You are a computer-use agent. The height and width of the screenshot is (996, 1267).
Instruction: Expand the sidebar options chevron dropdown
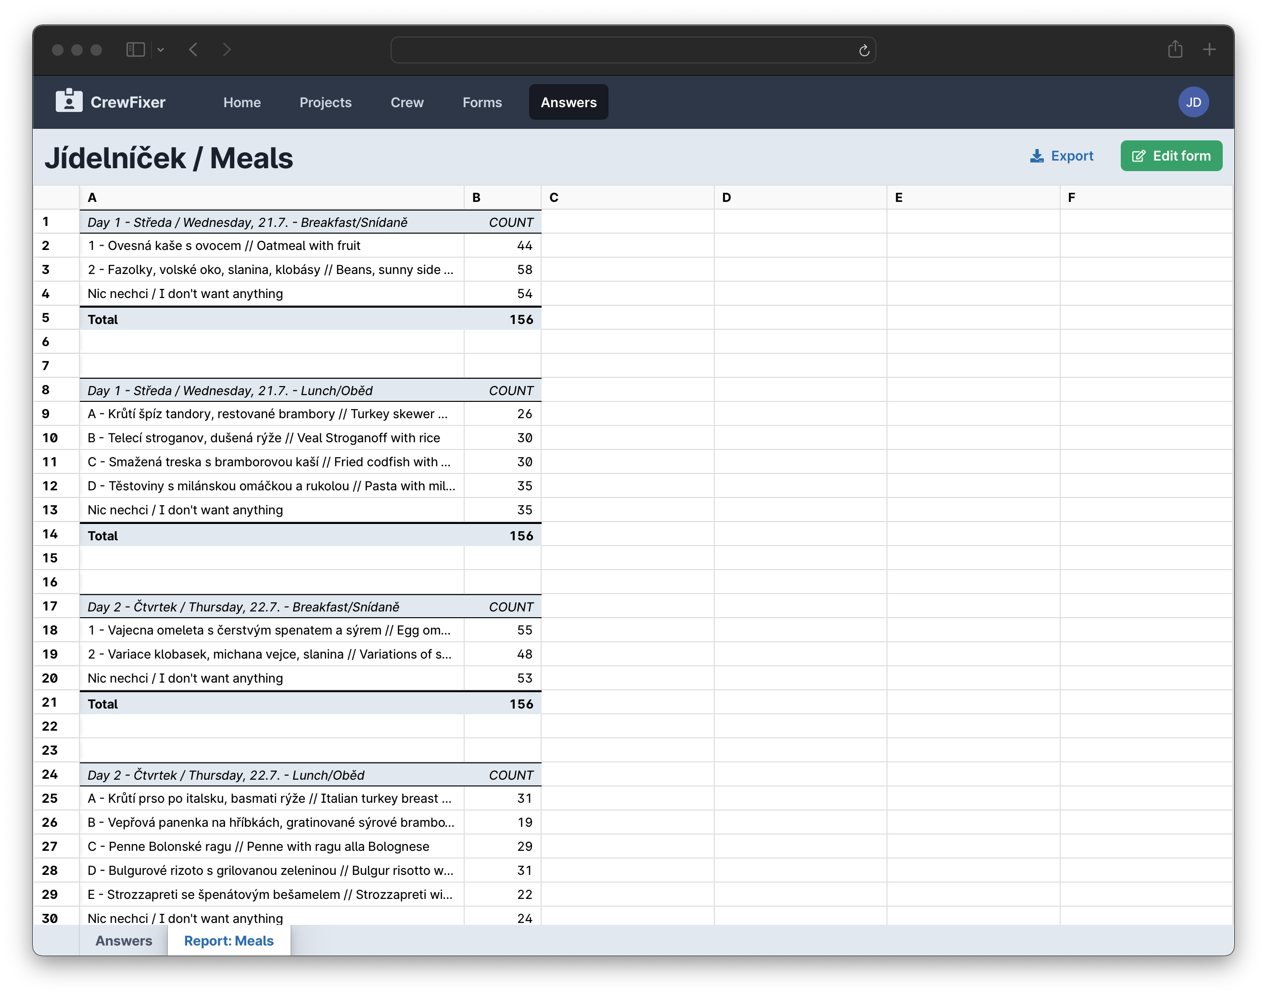pos(161,50)
